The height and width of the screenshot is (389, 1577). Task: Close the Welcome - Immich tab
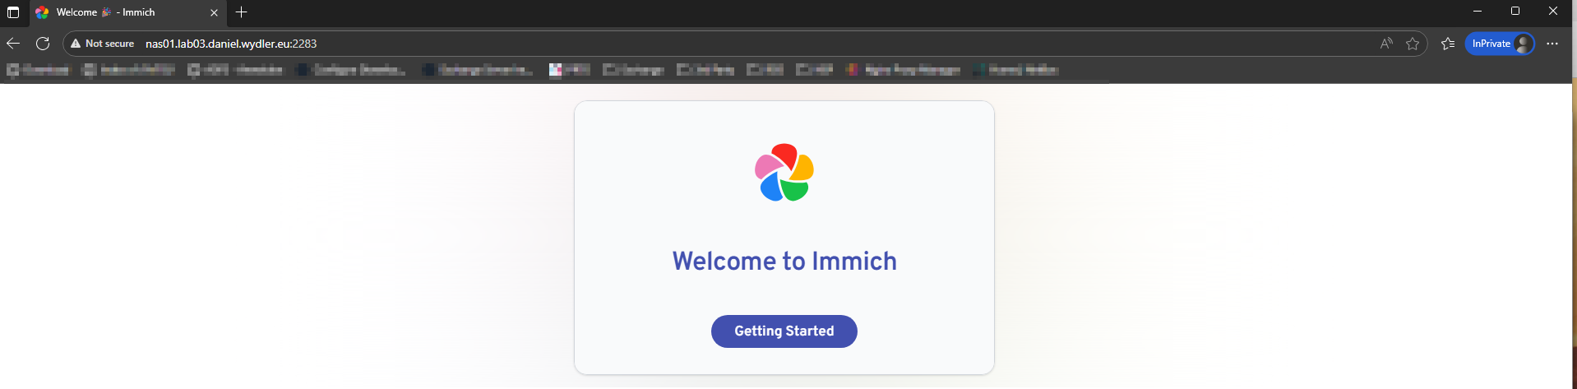pos(214,12)
